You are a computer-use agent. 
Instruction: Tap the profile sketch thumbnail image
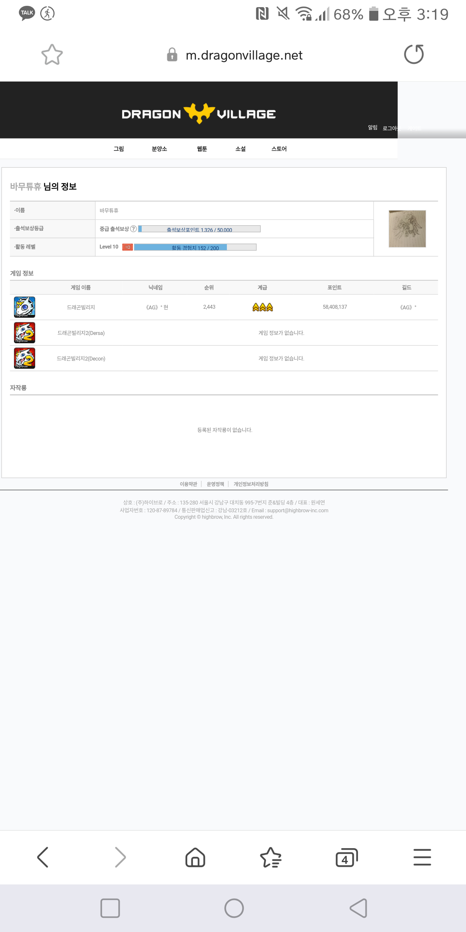[407, 229]
